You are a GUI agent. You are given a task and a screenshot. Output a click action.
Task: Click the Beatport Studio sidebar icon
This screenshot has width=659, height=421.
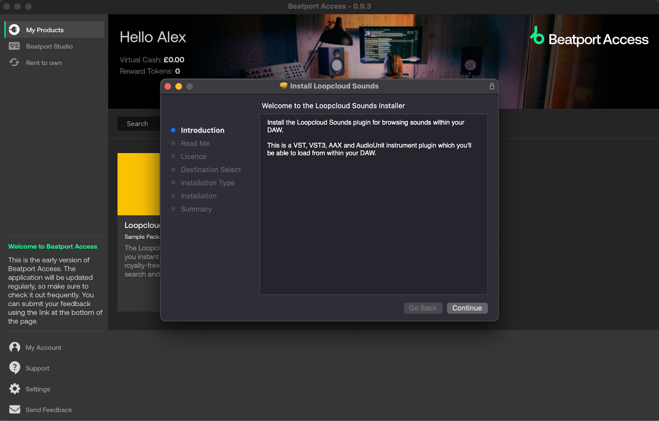14,46
